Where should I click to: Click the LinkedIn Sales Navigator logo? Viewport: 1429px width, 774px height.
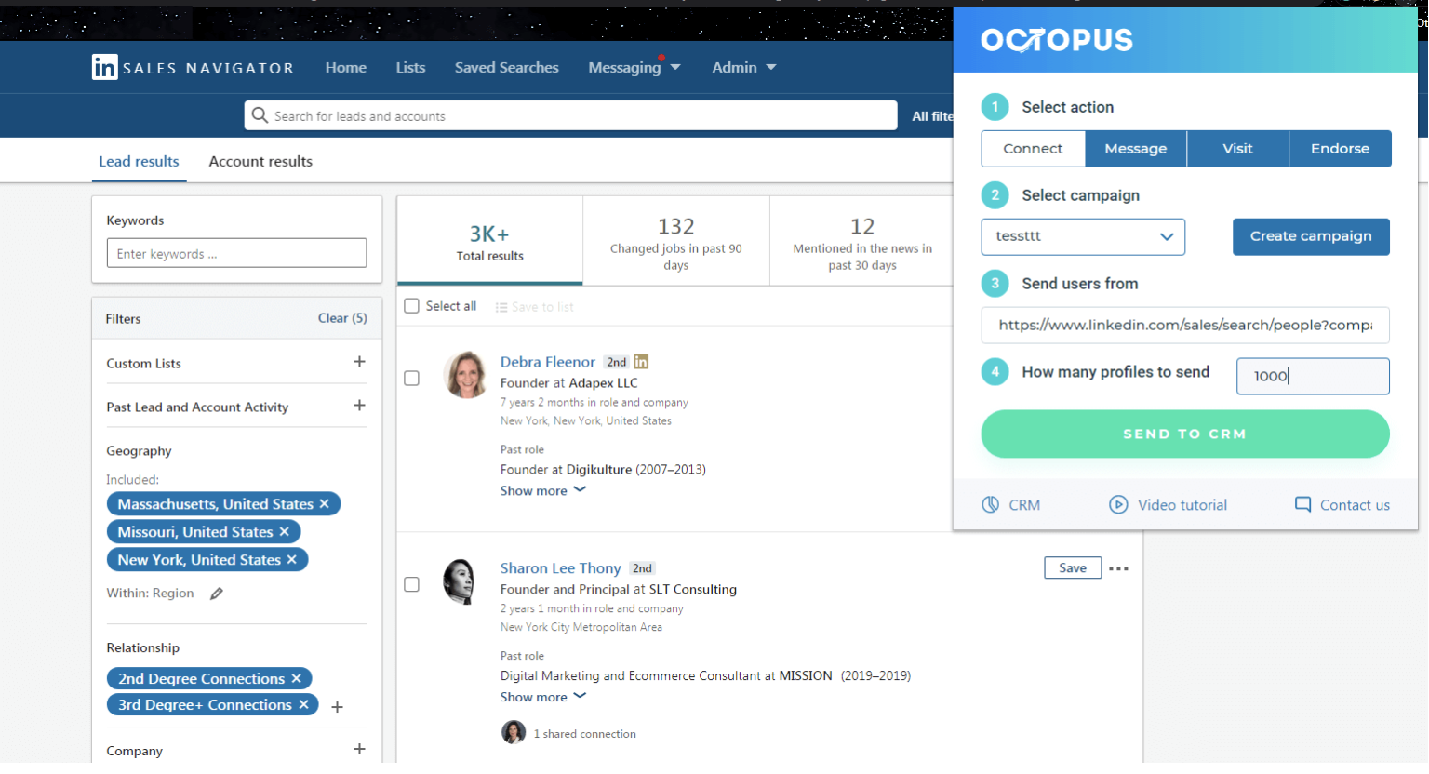pos(193,67)
